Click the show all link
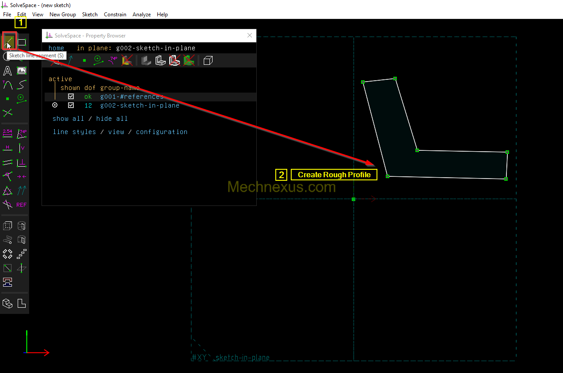The height and width of the screenshot is (373, 563). tap(68, 119)
